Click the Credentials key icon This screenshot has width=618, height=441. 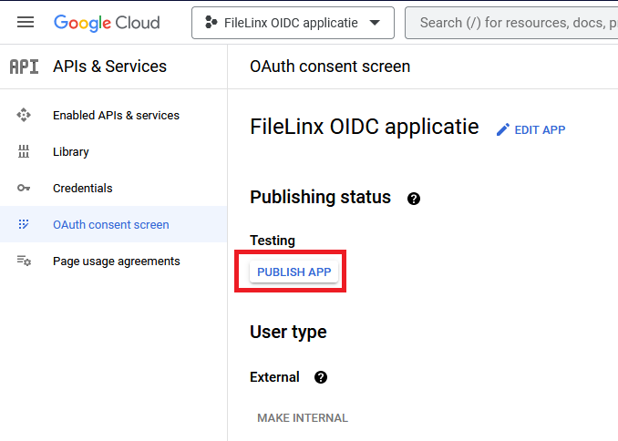[24, 188]
